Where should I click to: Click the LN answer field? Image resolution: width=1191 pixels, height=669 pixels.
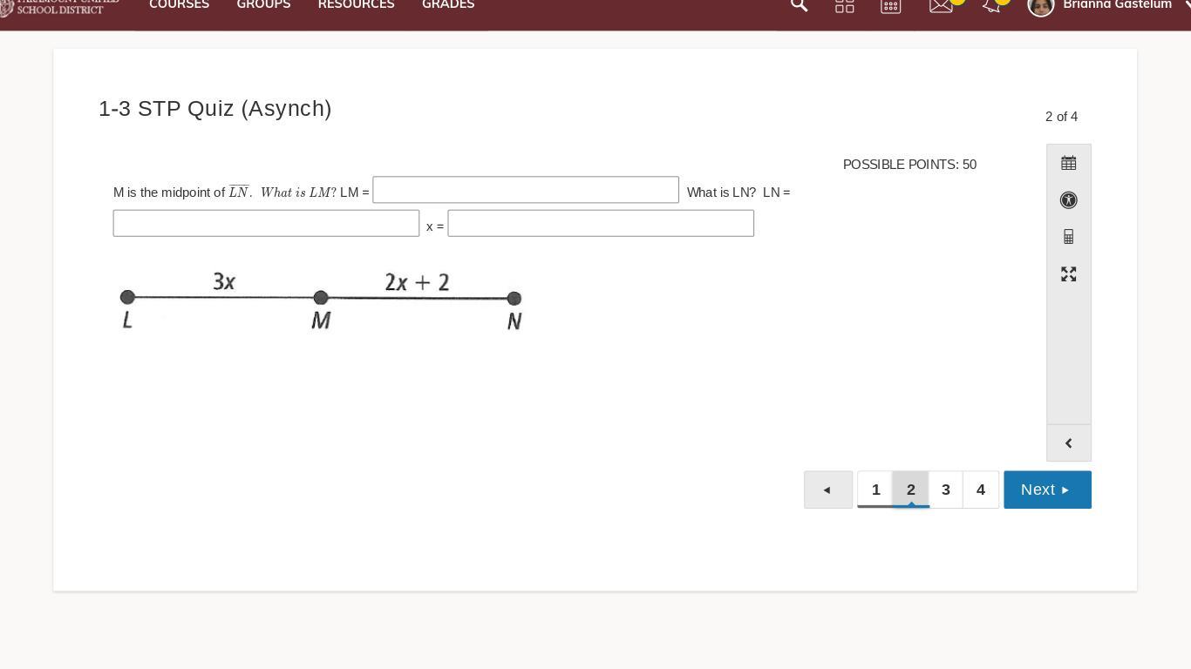coord(266,223)
